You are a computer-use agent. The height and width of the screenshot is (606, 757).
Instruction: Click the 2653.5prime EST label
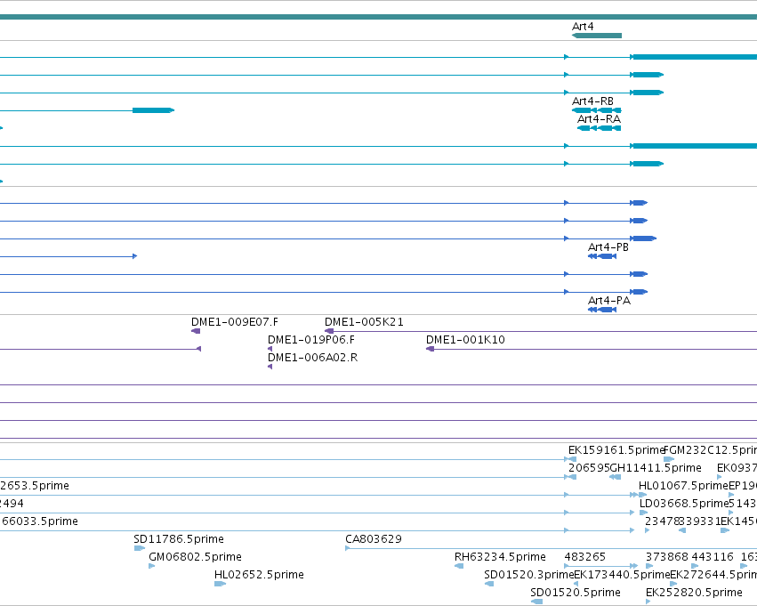tap(35, 486)
